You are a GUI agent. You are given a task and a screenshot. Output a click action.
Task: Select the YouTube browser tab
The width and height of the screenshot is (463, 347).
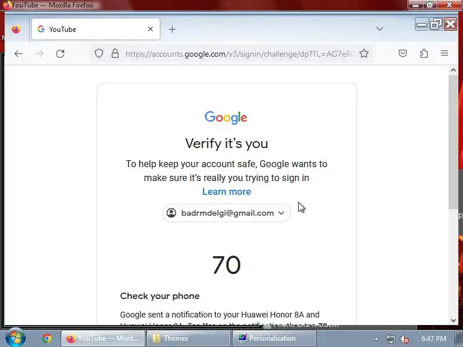point(95,29)
